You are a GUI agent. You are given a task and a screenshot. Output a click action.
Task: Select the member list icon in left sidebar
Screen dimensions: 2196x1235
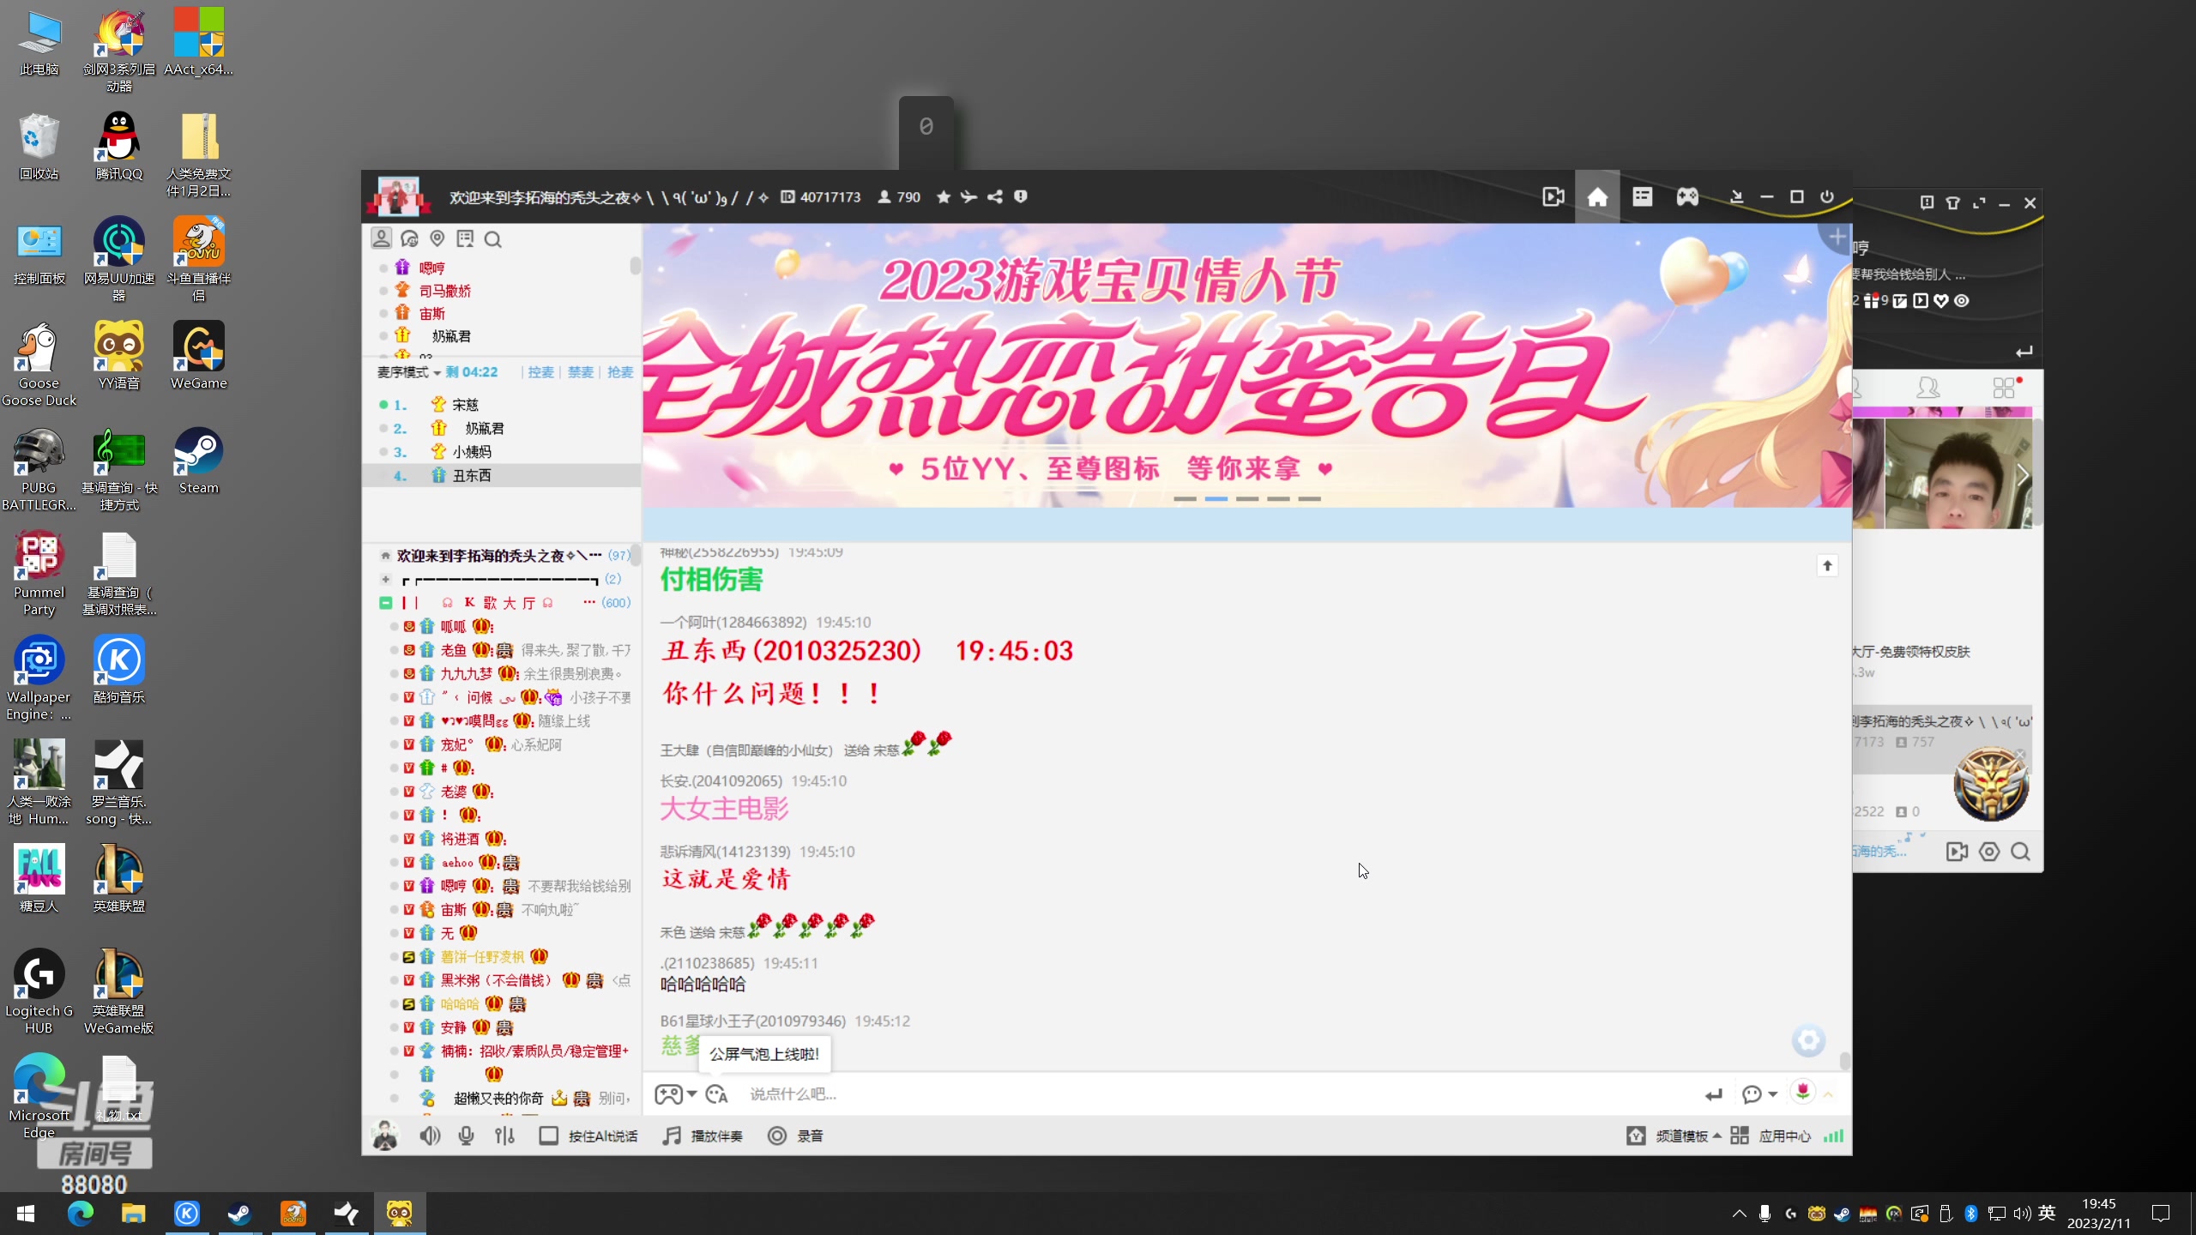point(382,238)
